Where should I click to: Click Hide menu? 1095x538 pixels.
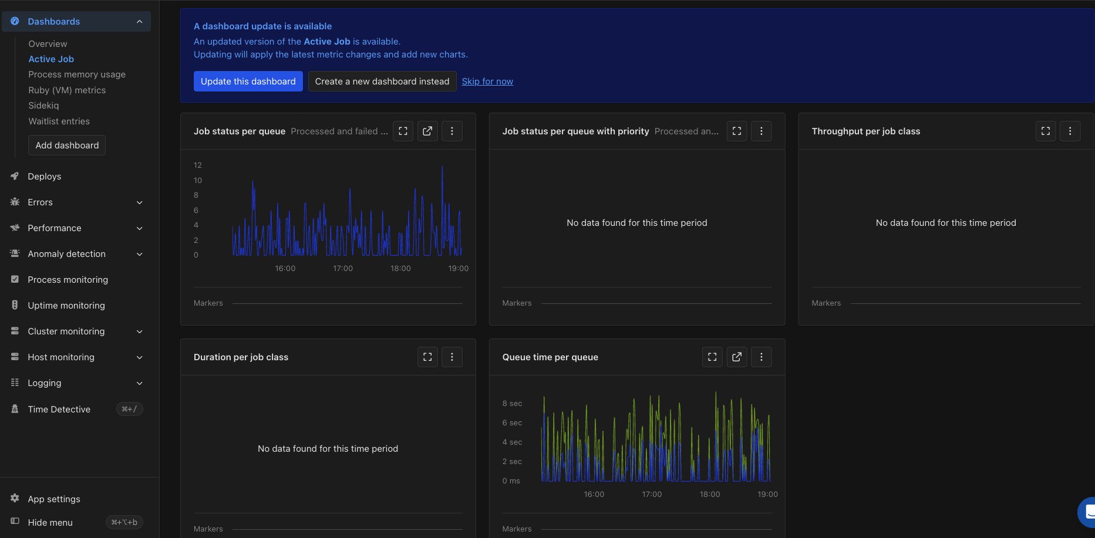pos(50,522)
